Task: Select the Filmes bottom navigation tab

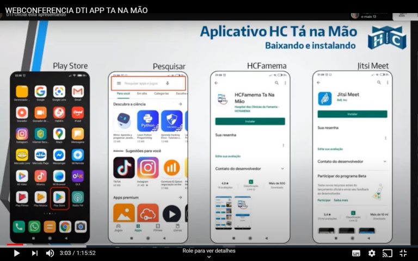Action: 157,228
